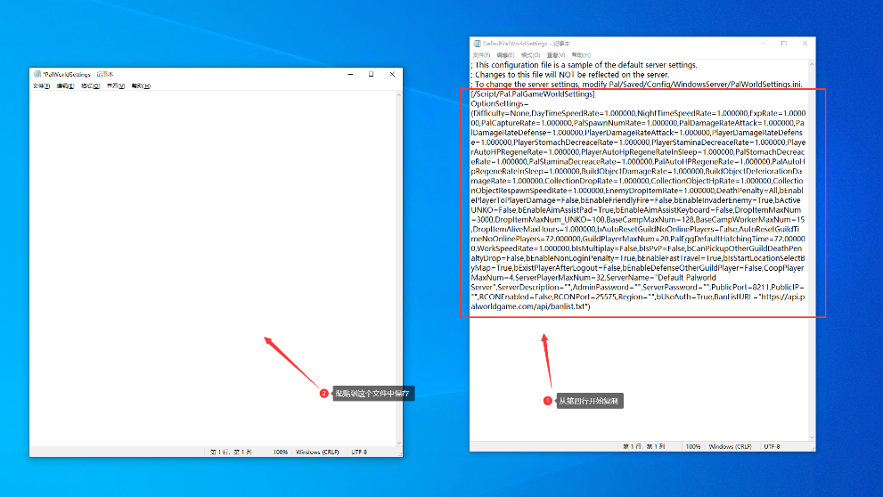Click the DefaultPalWorldSettings window title bar text
The image size is (883, 497).
[x=526, y=44]
